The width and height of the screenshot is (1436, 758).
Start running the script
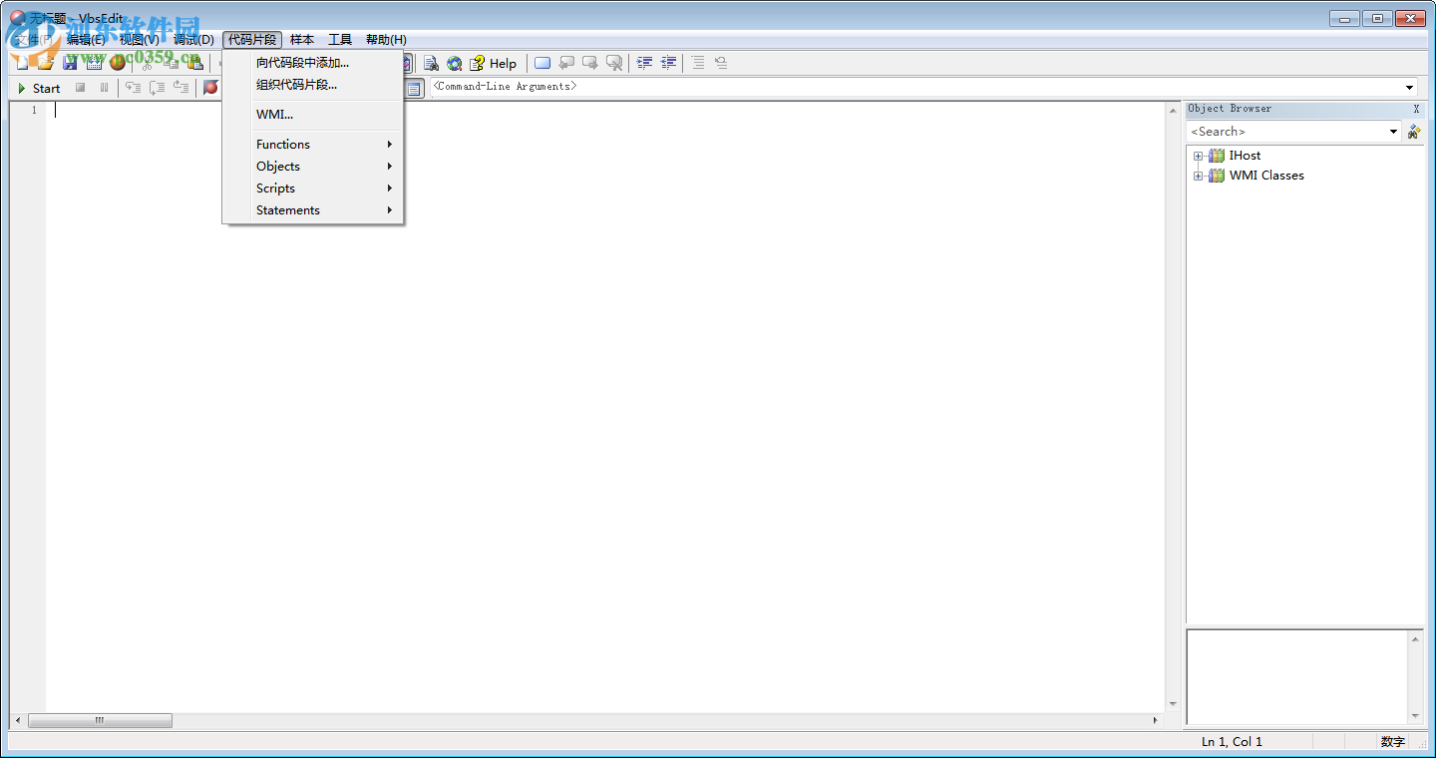tap(39, 88)
